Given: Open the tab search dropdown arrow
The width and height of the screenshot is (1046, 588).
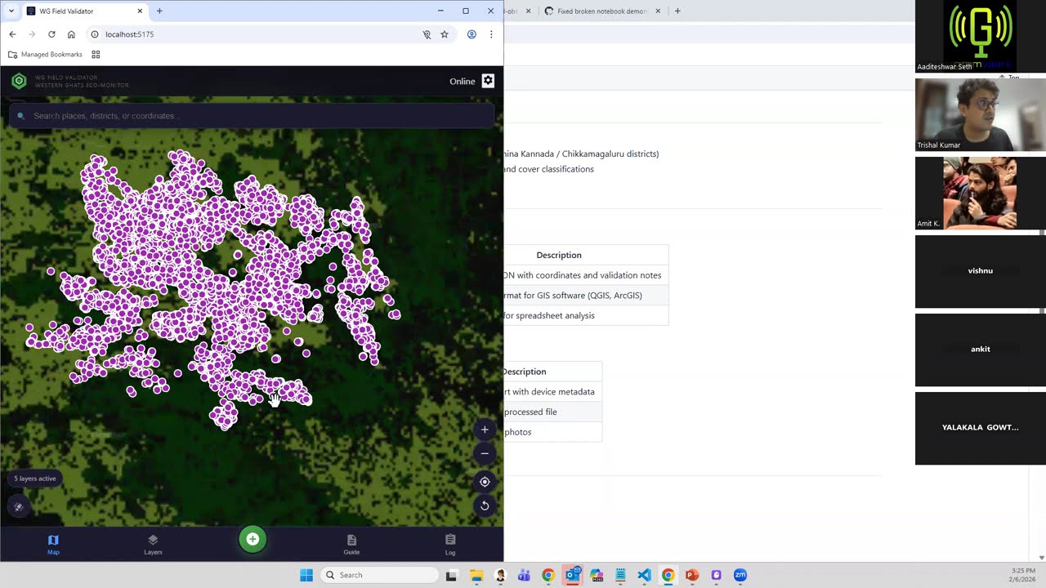Looking at the screenshot, I should coord(11,11).
